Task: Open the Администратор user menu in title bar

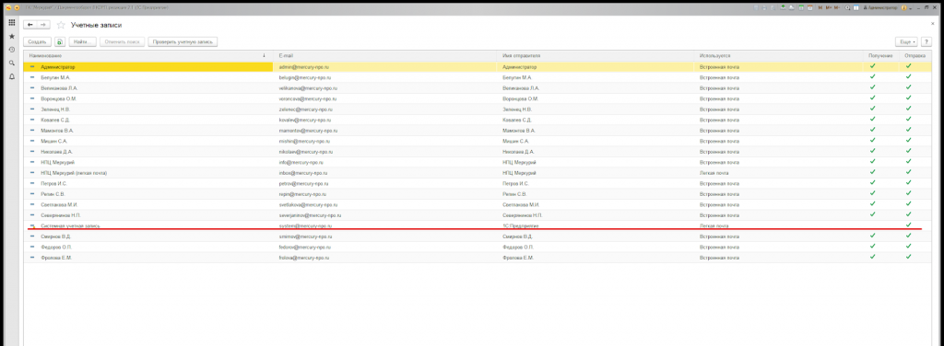Action: click(x=879, y=7)
